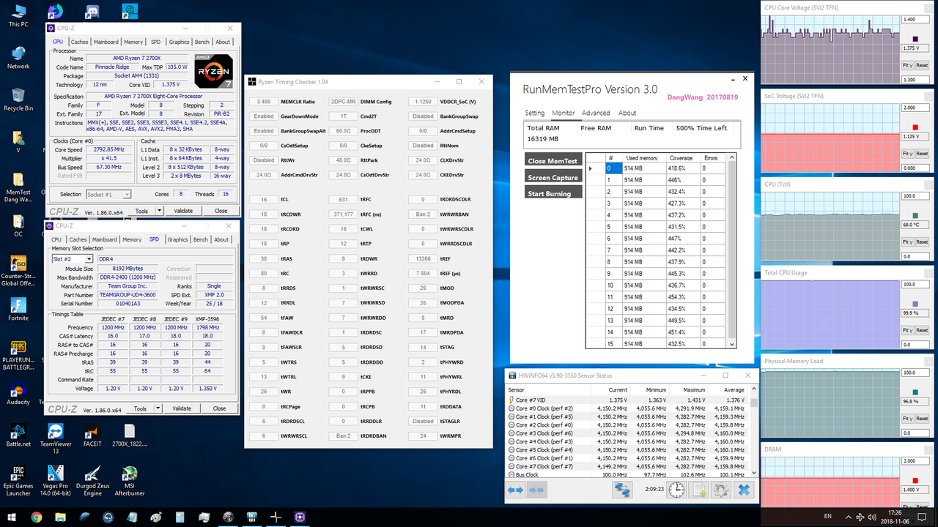Create a report with HWiNFO64 page-plus icon
938x527 pixels.
(x=698, y=489)
